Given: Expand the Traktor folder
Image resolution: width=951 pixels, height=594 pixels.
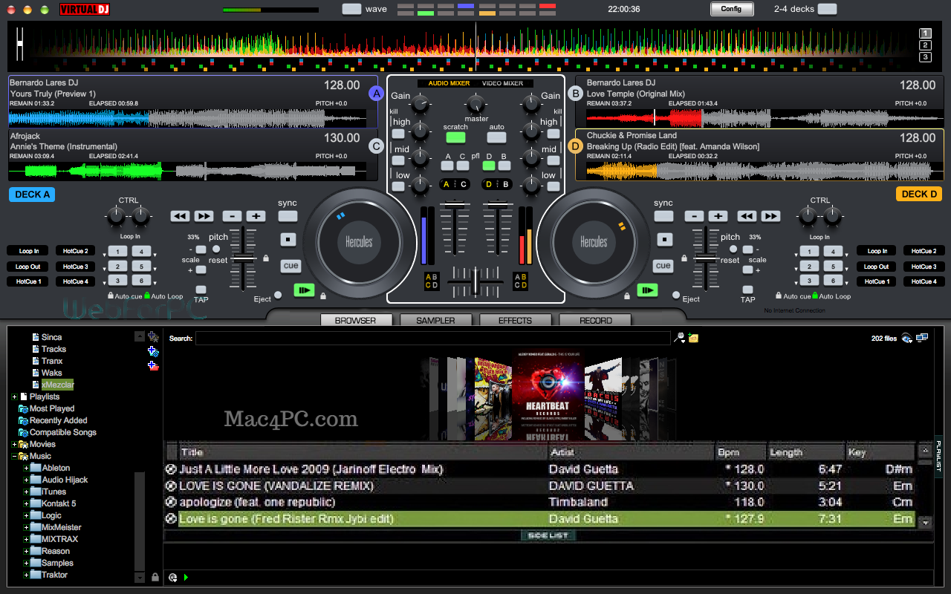Looking at the screenshot, I should 26,575.
